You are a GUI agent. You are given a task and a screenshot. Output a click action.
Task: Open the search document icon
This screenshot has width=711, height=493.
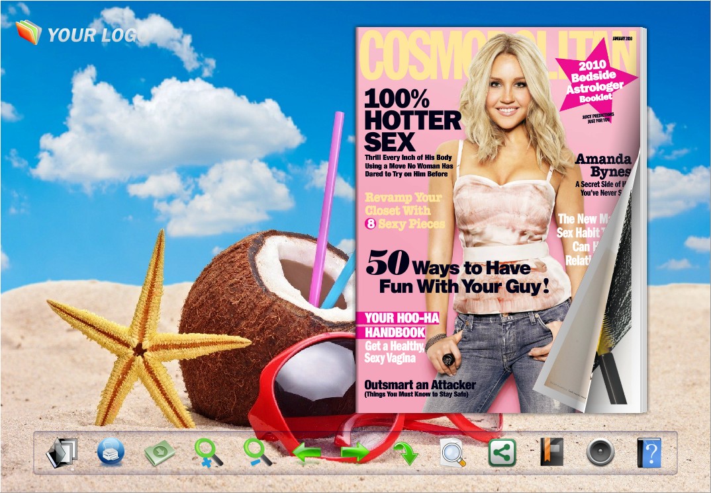click(x=453, y=452)
